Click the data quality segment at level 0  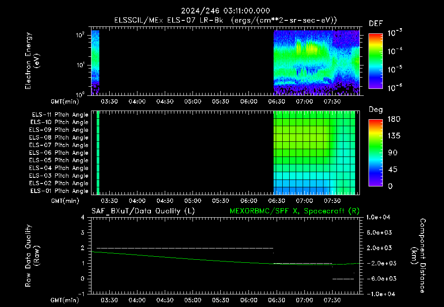point(343,279)
